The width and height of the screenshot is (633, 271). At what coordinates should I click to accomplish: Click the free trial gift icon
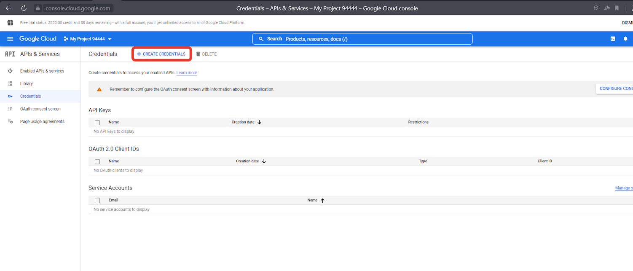10,23
